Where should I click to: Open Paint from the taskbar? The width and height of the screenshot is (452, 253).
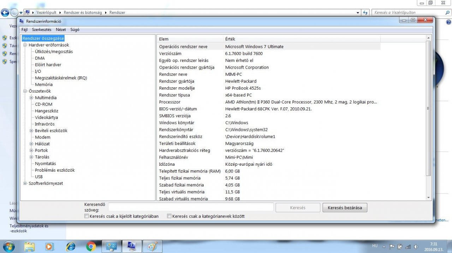point(152,247)
